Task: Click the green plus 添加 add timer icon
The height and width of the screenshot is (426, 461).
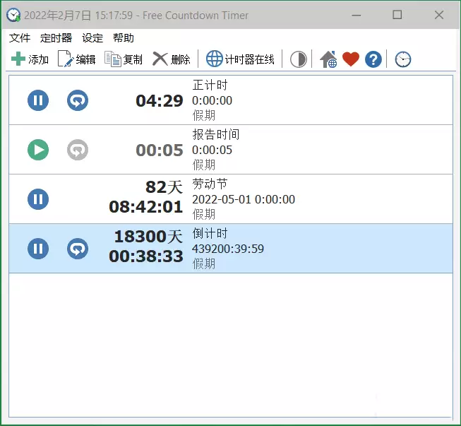Action: click(18, 59)
